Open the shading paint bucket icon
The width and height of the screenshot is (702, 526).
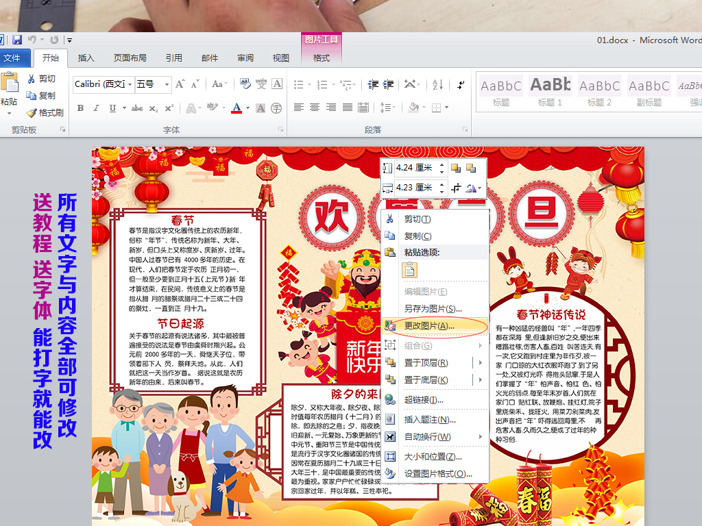click(413, 107)
